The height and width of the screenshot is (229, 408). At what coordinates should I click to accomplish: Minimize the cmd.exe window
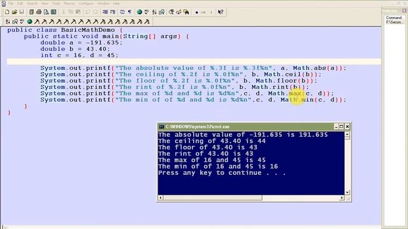336,127
